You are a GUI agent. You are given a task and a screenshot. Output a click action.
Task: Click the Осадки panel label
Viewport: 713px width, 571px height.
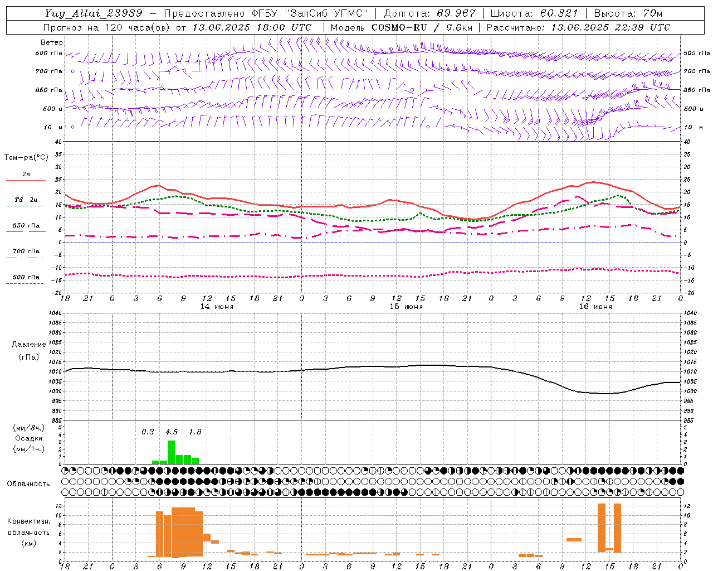click(29, 438)
